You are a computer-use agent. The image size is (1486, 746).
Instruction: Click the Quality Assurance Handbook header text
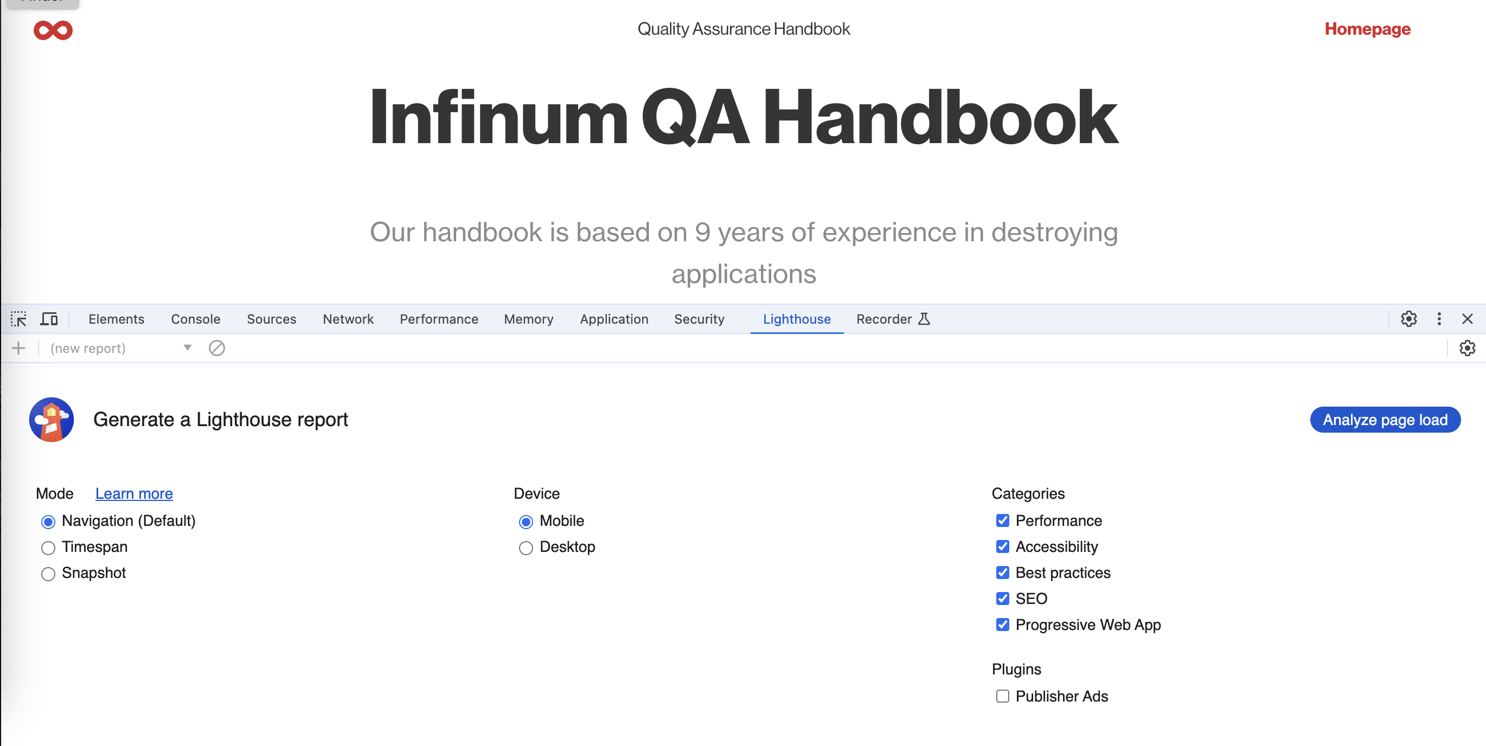click(744, 29)
